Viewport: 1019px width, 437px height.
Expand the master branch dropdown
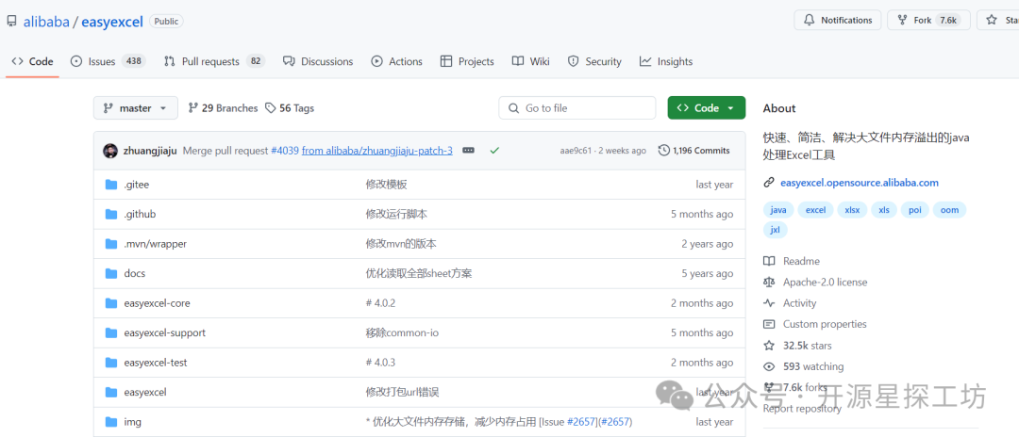tap(136, 108)
